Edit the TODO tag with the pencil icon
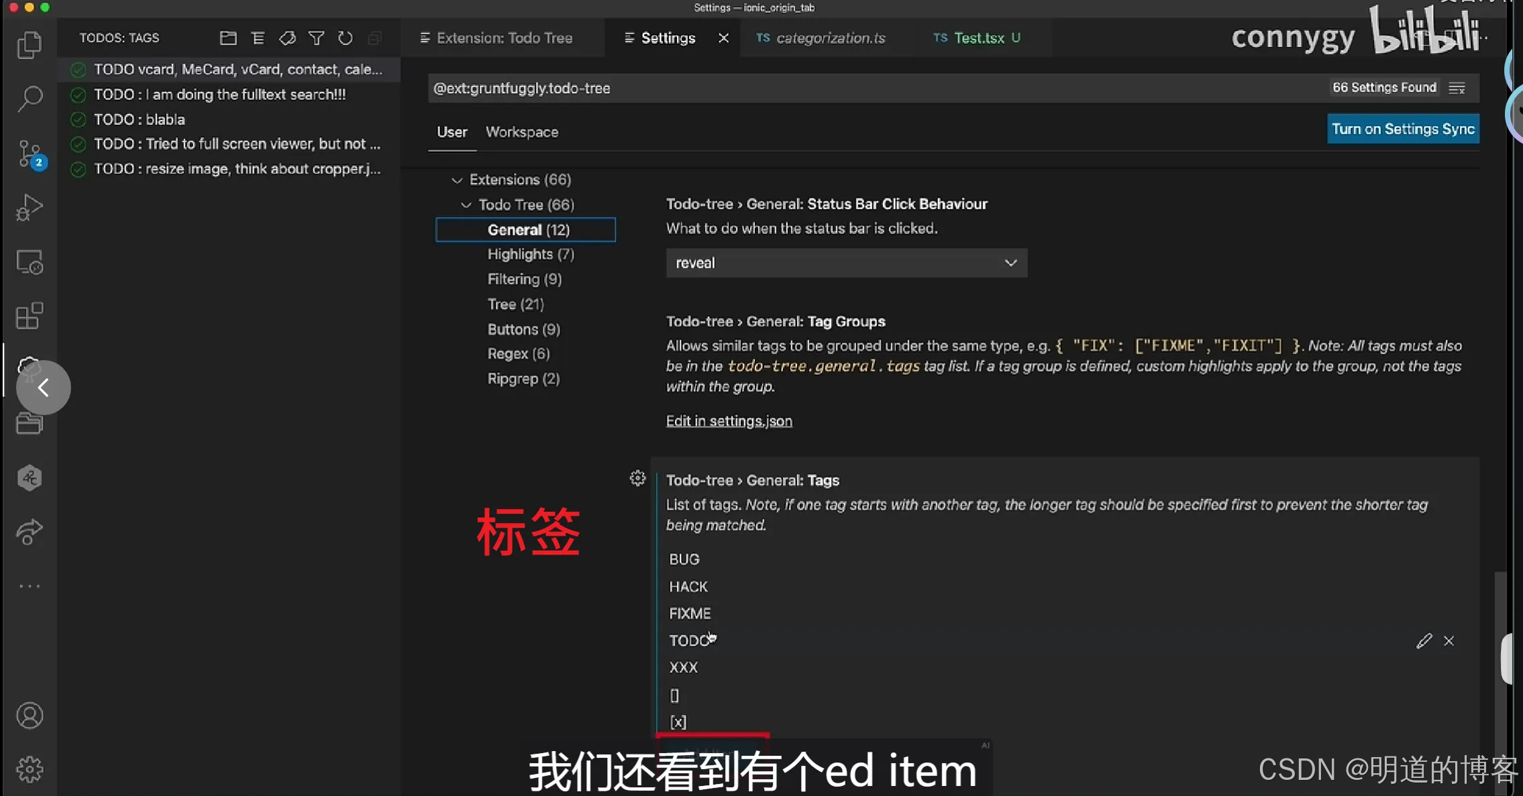 coord(1424,641)
